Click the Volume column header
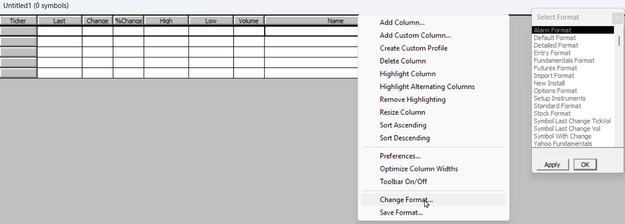625x224 pixels. 249,20
